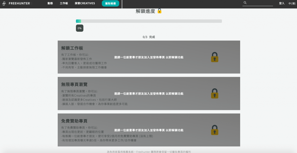Click the line -專頁出現在更前、更顯眼的位置

click(82, 132)
